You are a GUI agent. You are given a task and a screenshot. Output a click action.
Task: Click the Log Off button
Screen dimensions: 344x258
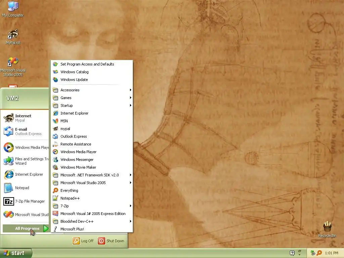[x=83, y=241]
